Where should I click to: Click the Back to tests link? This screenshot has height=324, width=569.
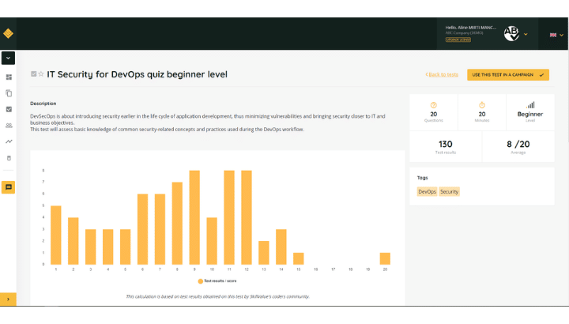point(442,74)
